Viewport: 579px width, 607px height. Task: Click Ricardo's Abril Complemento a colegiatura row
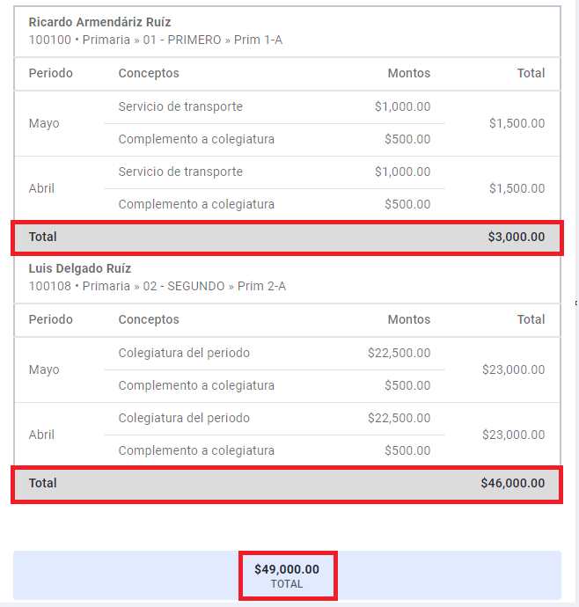click(x=275, y=204)
